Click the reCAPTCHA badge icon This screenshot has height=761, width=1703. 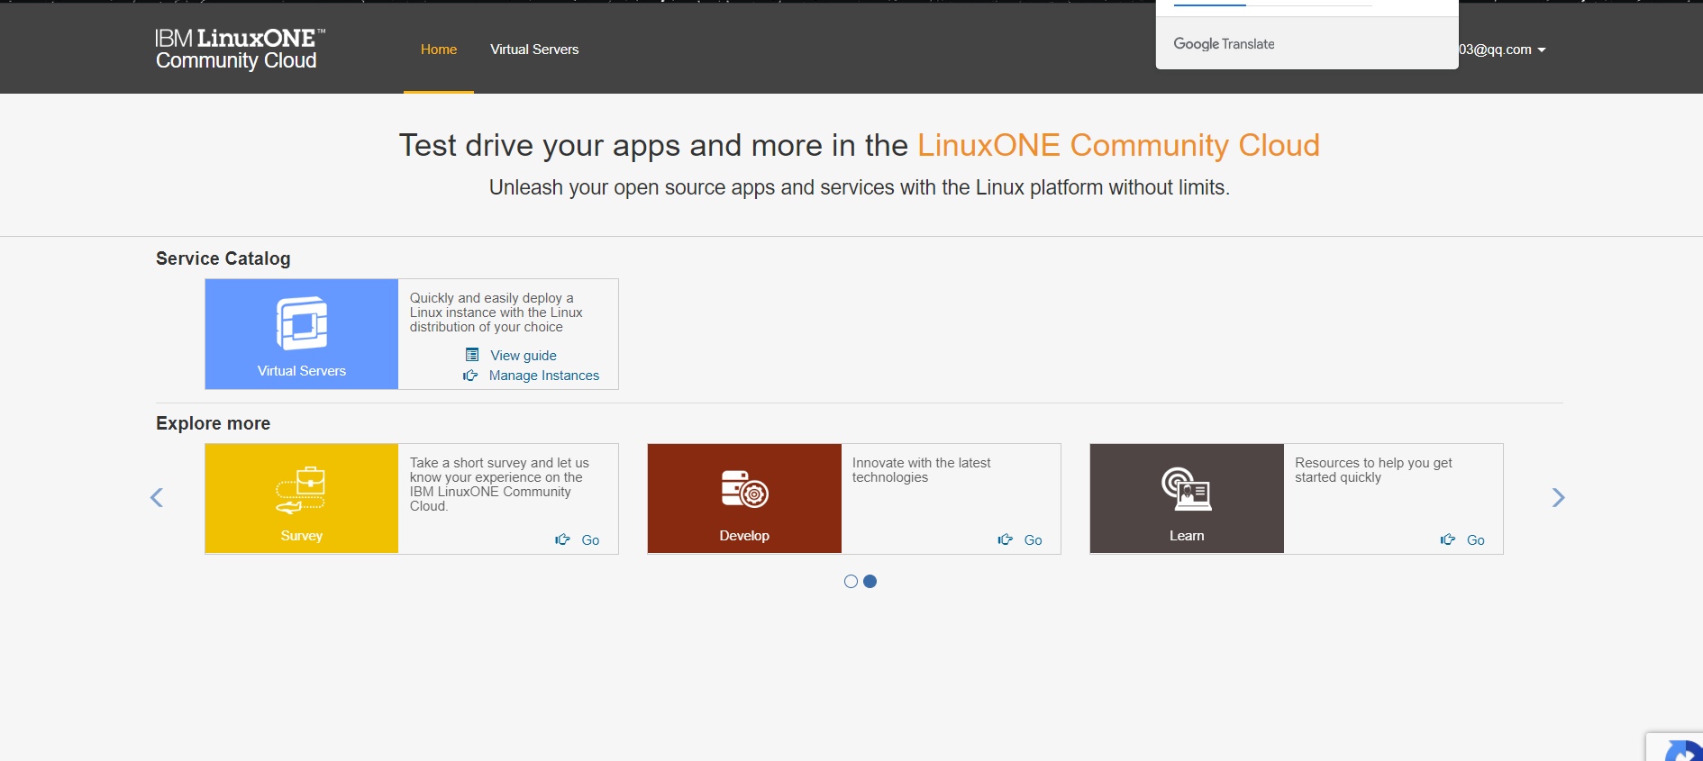(x=1681, y=750)
